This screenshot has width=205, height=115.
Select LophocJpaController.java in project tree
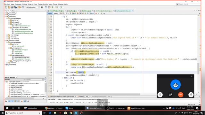(x=22, y=57)
